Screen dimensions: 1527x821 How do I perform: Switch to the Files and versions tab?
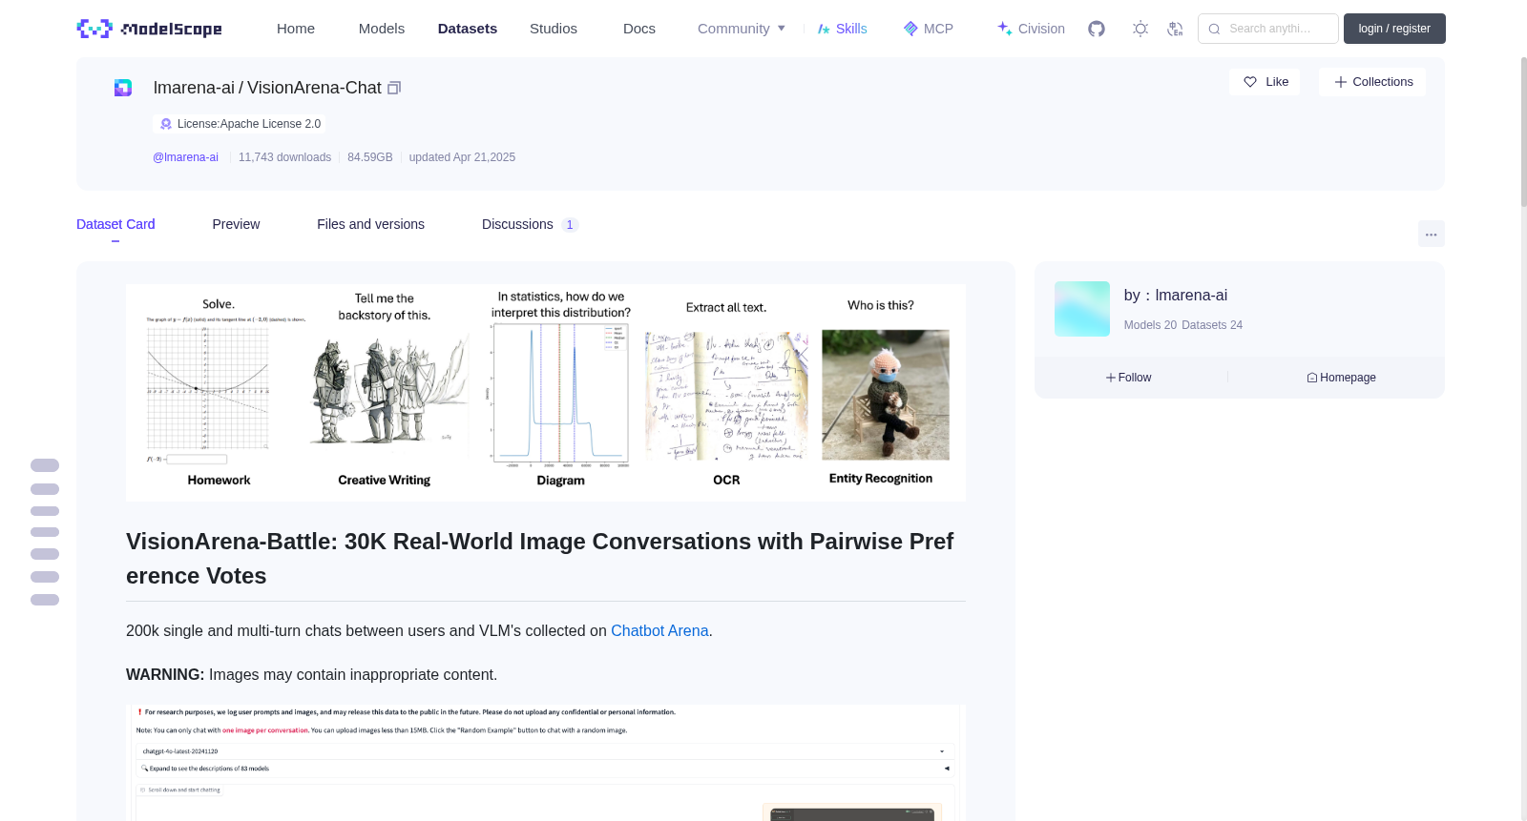pyautogui.click(x=370, y=224)
